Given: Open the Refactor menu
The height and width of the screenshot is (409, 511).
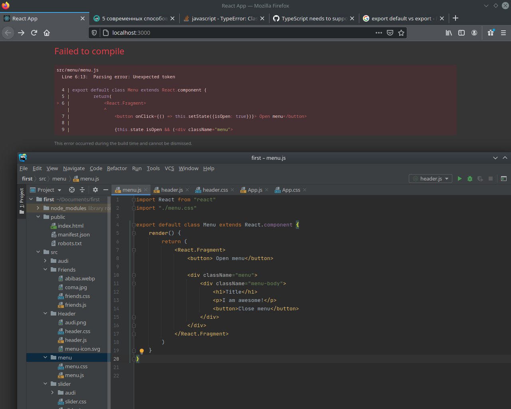Looking at the screenshot, I should pyautogui.click(x=117, y=168).
